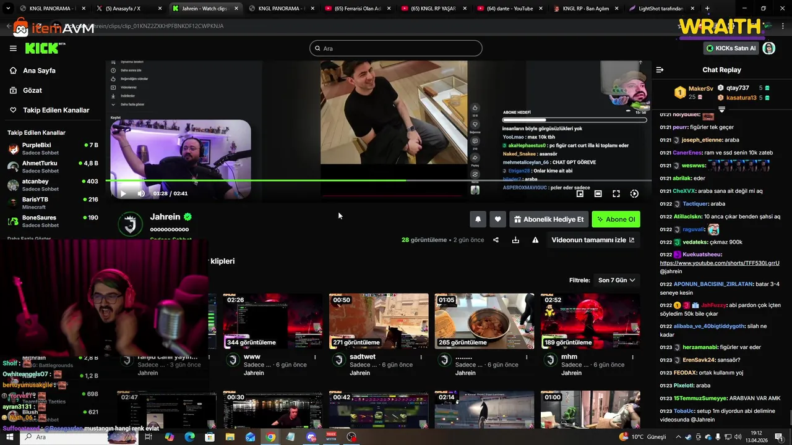Follow Jahrein with the heart button
This screenshot has height=445, width=792.
pos(497,219)
